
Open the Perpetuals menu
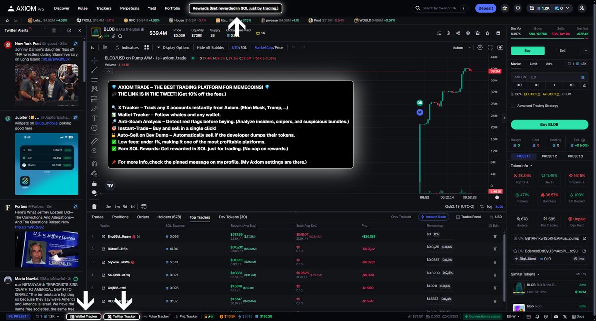130,8
